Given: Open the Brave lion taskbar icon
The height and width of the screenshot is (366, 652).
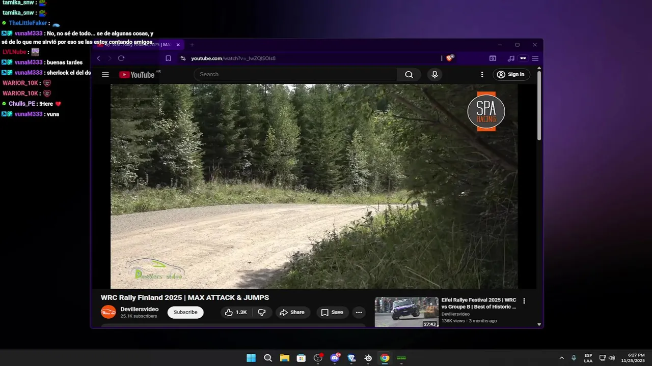Looking at the screenshot, I should pos(351,358).
